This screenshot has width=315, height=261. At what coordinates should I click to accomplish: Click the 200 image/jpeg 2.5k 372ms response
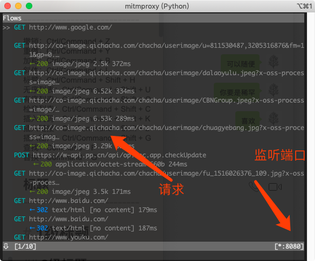point(80,64)
